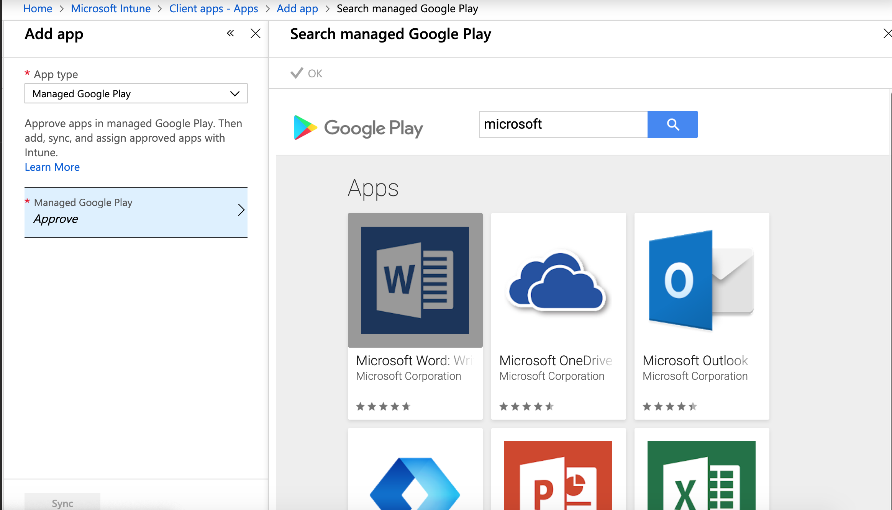Click the Sync button
The height and width of the screenshot is (510, 892).
(x=62, y=502)
